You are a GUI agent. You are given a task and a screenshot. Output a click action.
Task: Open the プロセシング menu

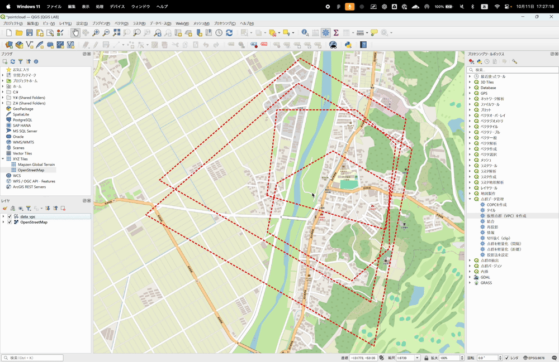(x=225, y=23)
